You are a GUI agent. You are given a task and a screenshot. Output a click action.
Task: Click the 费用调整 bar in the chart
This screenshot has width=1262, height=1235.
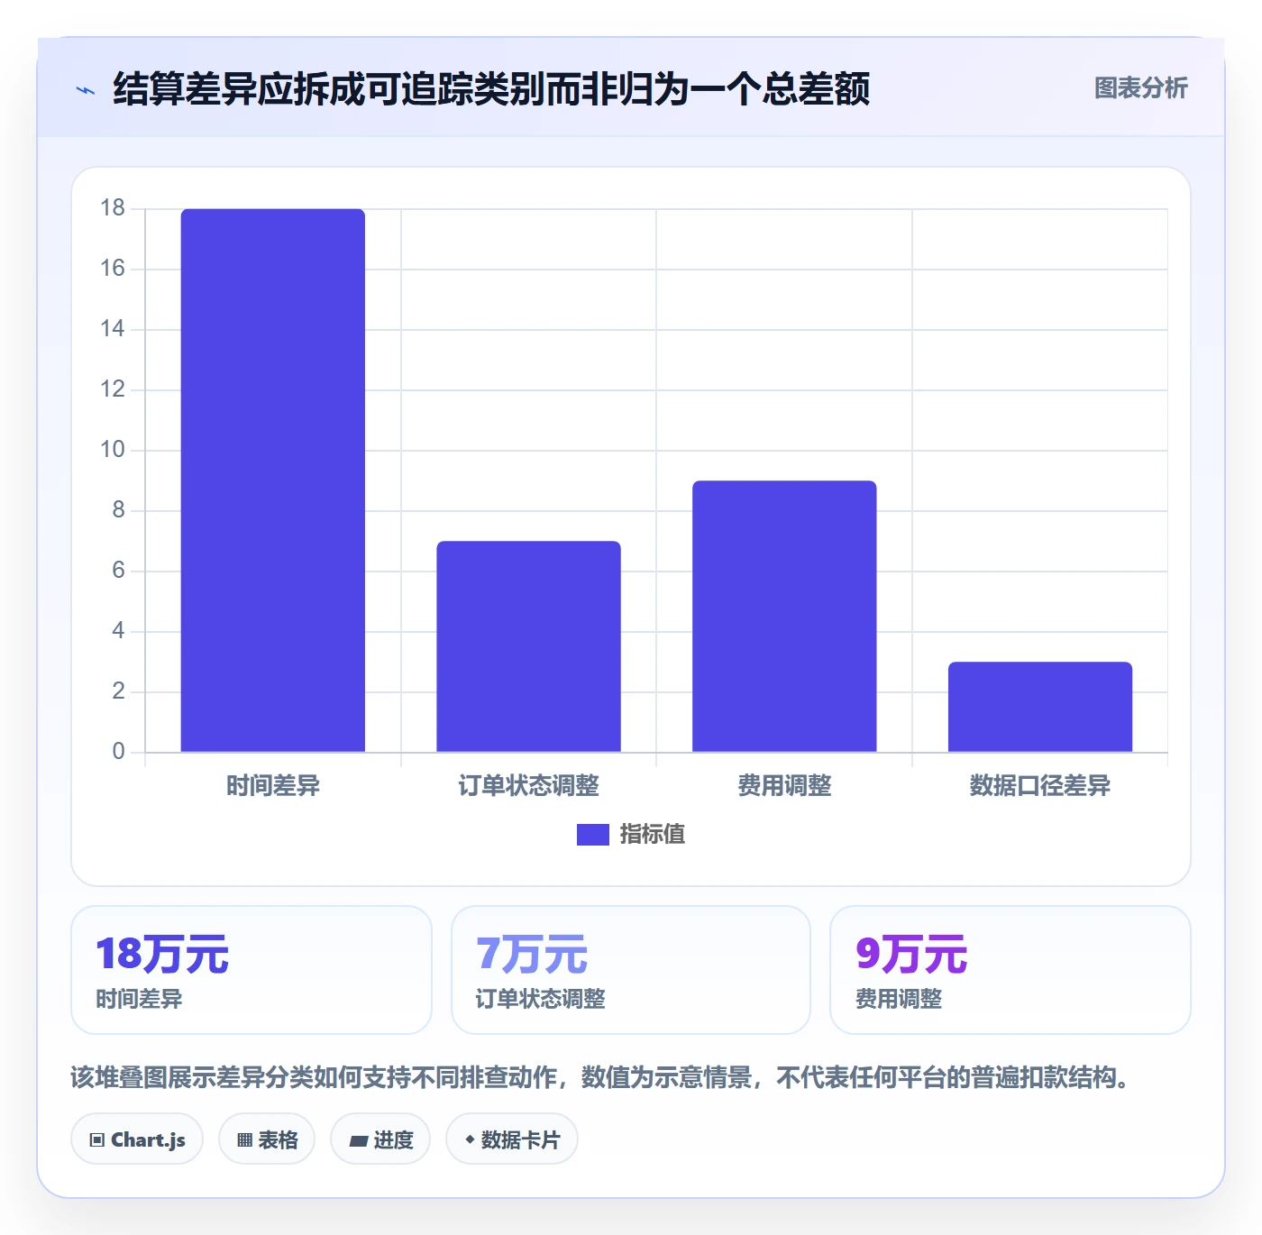tap(784, 617)
